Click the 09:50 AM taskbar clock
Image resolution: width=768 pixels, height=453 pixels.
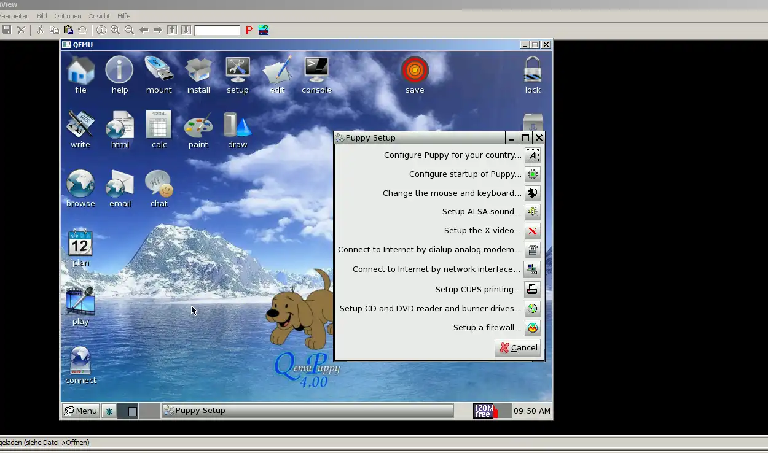coord(532,411)
